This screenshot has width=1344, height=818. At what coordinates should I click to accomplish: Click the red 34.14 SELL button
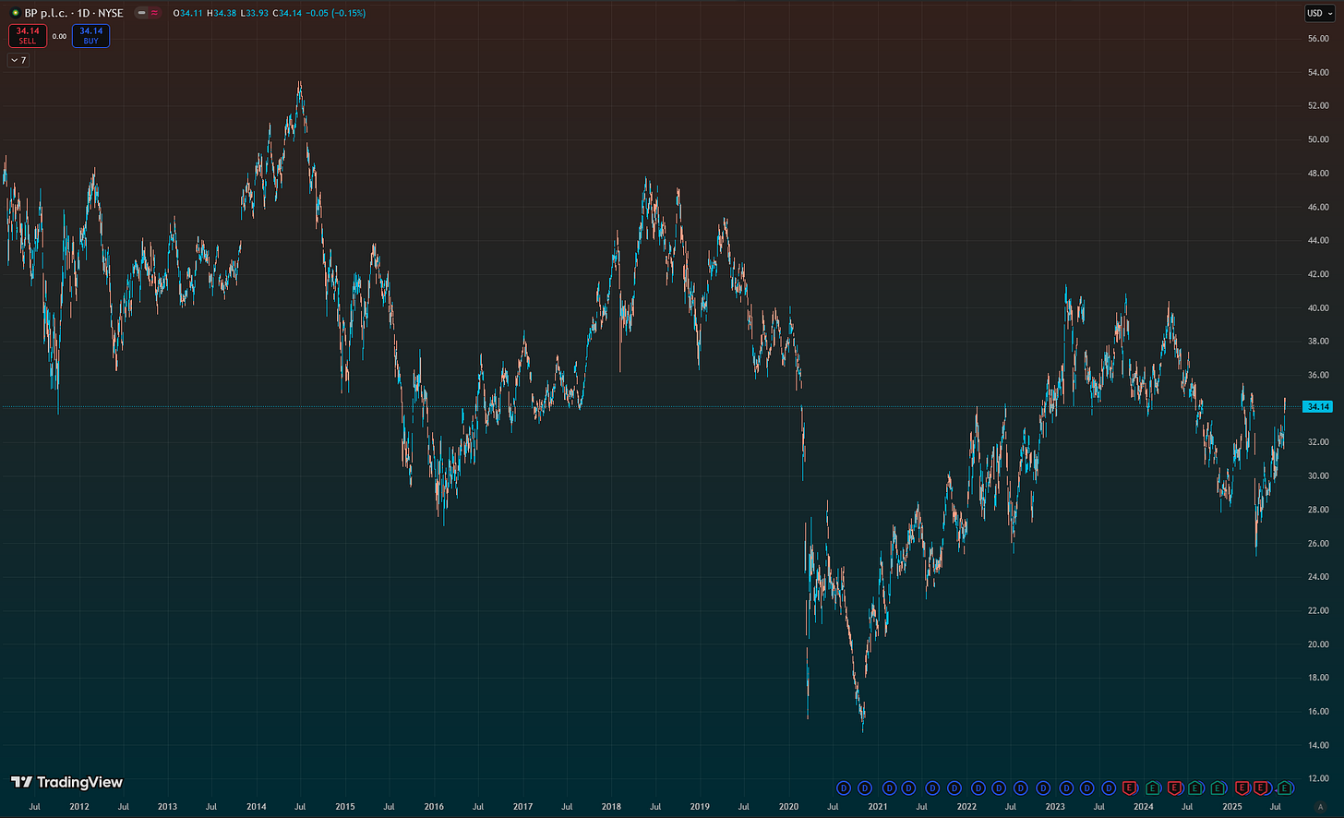point(28,35)
